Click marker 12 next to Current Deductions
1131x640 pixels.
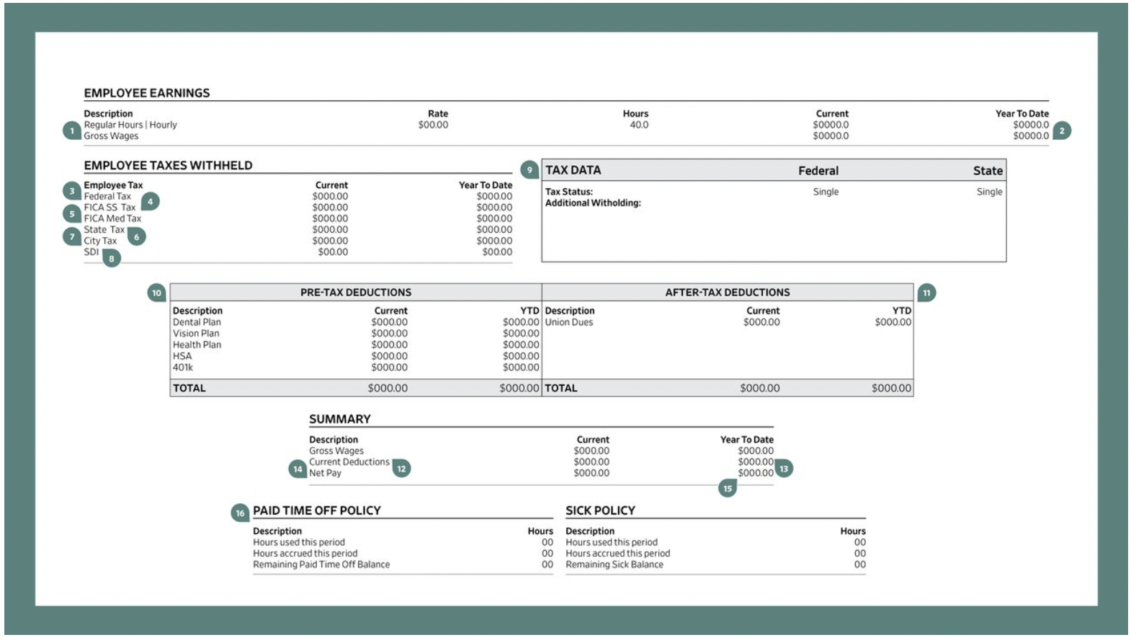(x=401, y=468)
